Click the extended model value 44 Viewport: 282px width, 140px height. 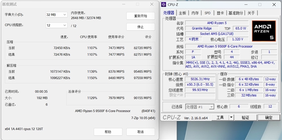point(232,57)
